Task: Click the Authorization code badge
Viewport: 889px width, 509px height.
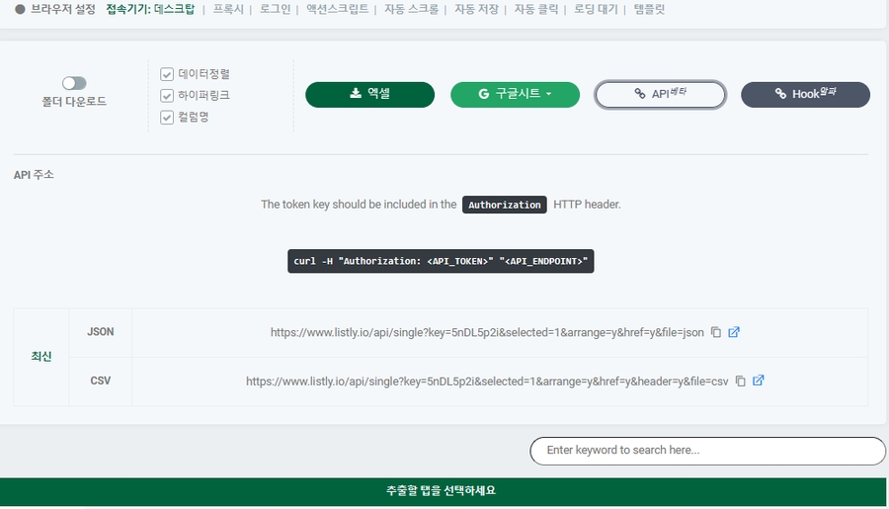Action: click(505, 205)
